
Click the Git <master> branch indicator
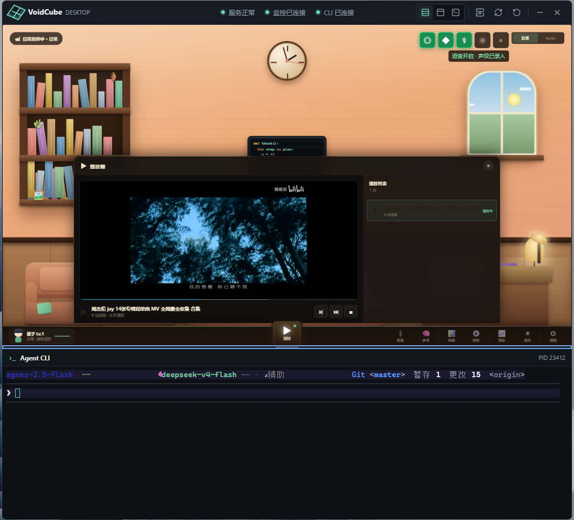tap(378, 374)
